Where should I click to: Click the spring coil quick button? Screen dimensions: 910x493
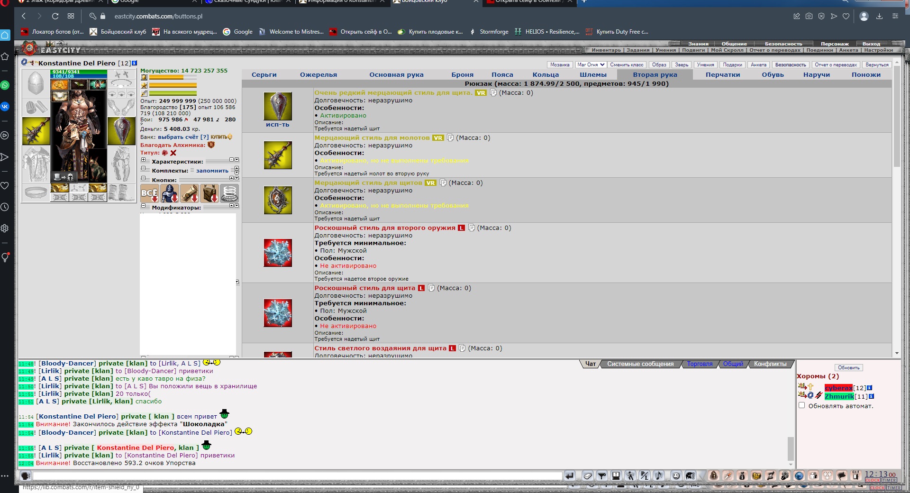pos(229,193)
